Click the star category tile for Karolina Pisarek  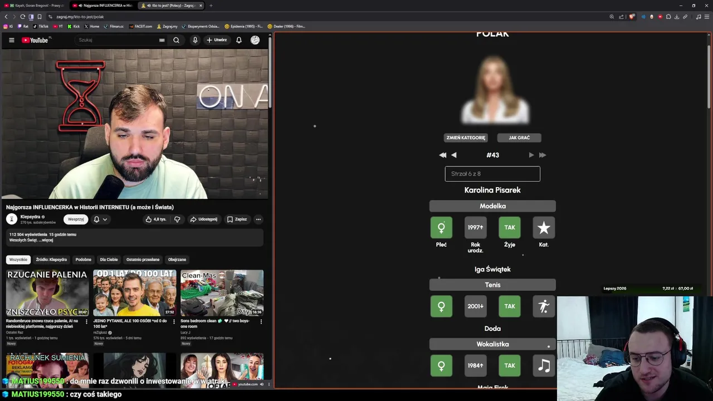(x=544, y=228)
